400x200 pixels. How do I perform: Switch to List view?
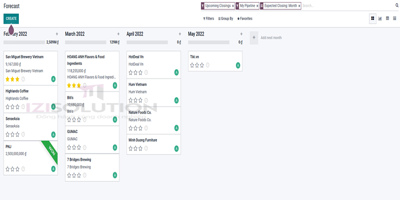pos(395,18)
